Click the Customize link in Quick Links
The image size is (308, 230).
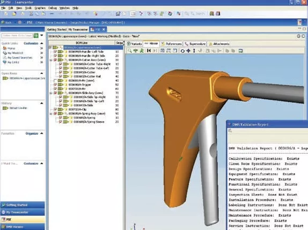coord(31,43)
